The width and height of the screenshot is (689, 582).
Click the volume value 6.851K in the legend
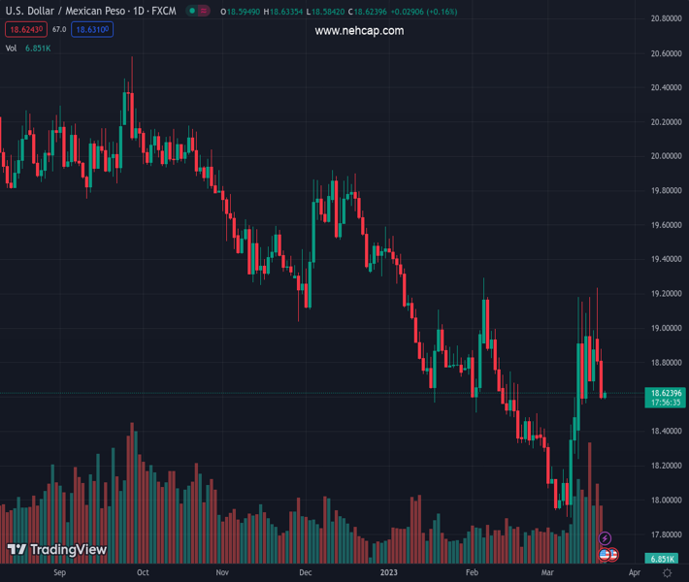click(38, 48)
